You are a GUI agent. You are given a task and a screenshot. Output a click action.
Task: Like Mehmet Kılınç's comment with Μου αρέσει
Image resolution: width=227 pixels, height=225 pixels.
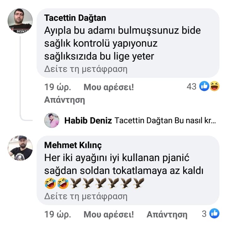coord(108,215)
